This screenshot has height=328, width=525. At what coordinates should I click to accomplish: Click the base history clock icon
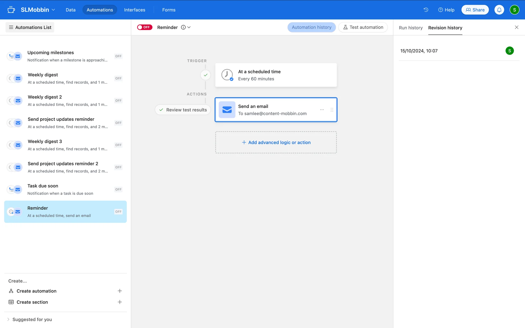click(x=426, y=10)
